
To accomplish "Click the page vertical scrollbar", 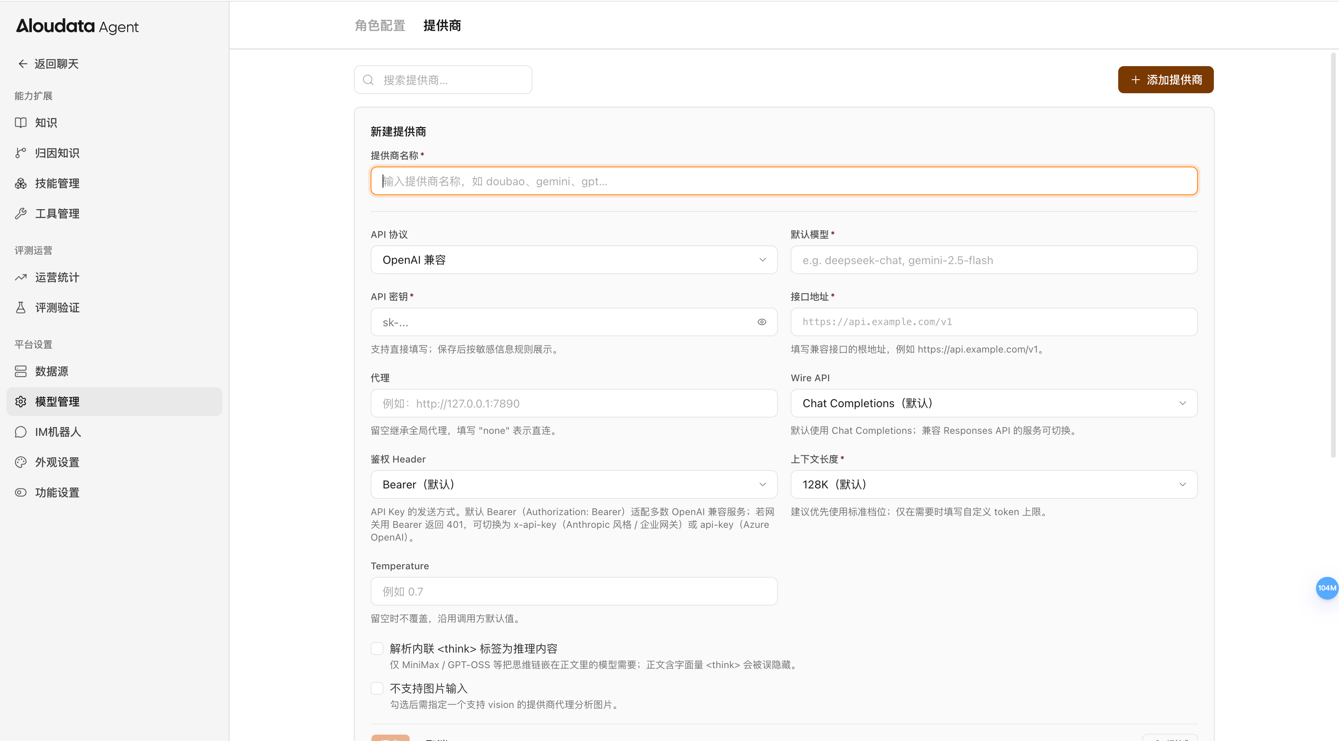I will (1333, 255).
